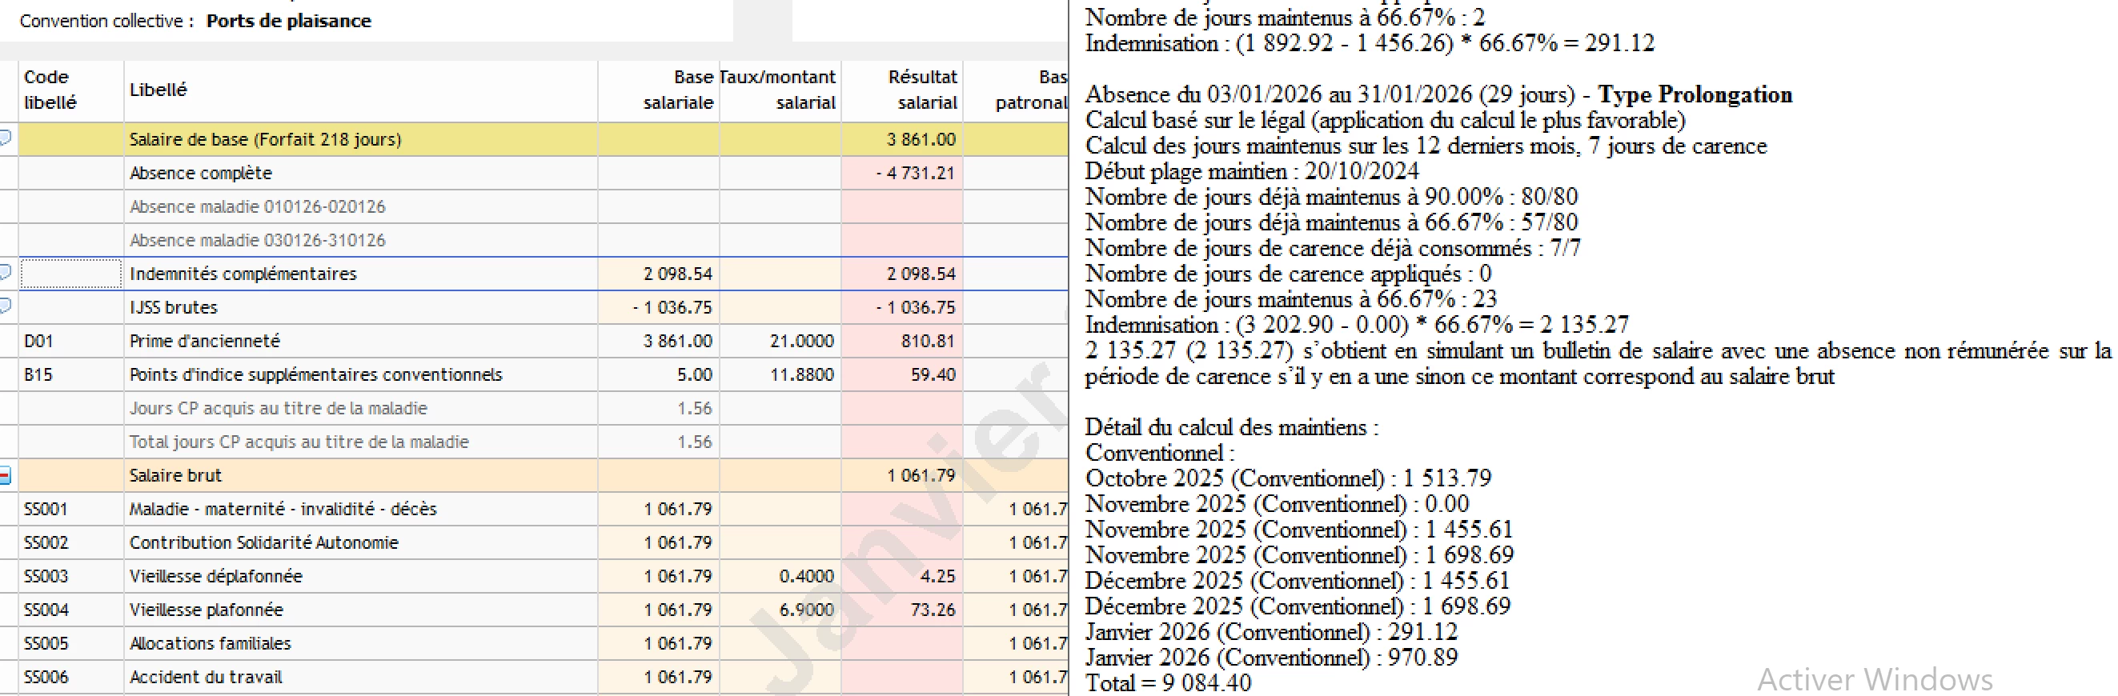Viewport: 2118px width, 696px height.
Task: Select the 'Absence complète' row label
Action: click(x=201, y=174)
